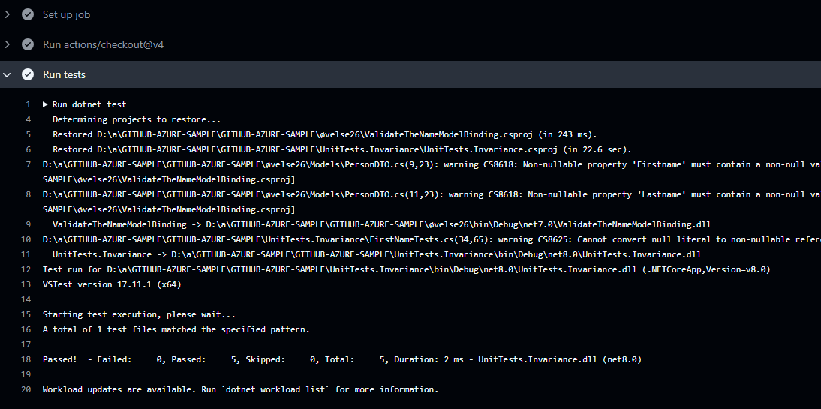
Task: Select log line number 1
Action: [x=29, y=105]
